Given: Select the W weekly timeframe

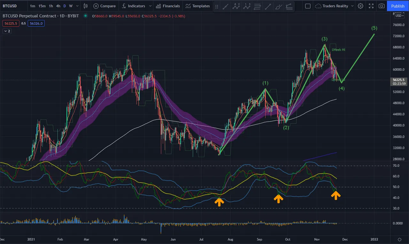Looking at the screenshot, I should click(x=71, y=6).
